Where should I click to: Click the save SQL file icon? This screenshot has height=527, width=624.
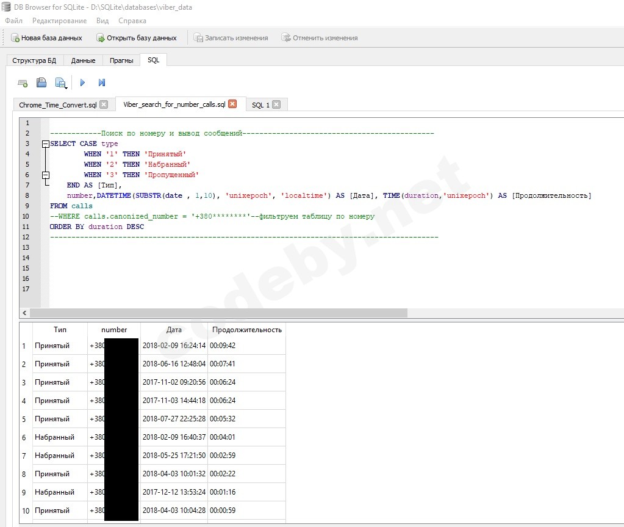[x=60, y=82]
